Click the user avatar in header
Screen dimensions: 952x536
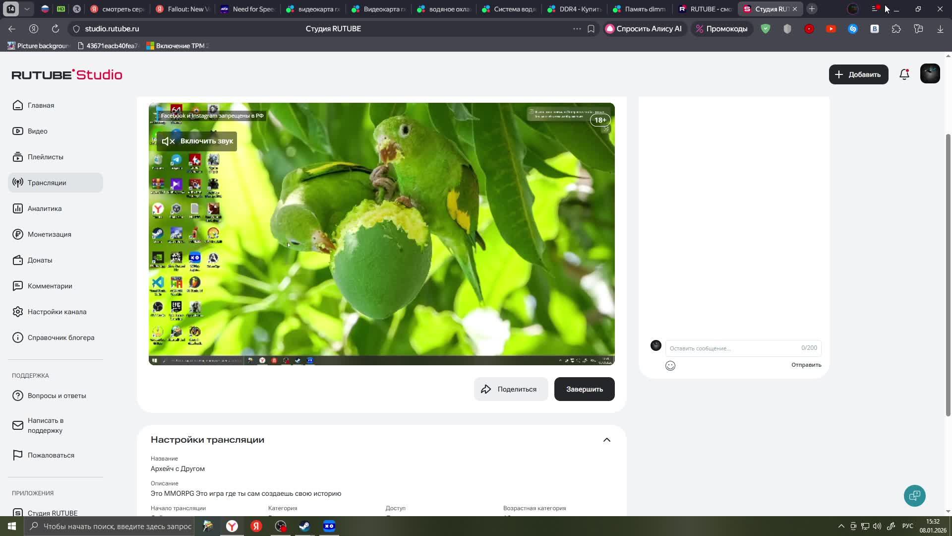click(x=930, y=74)
